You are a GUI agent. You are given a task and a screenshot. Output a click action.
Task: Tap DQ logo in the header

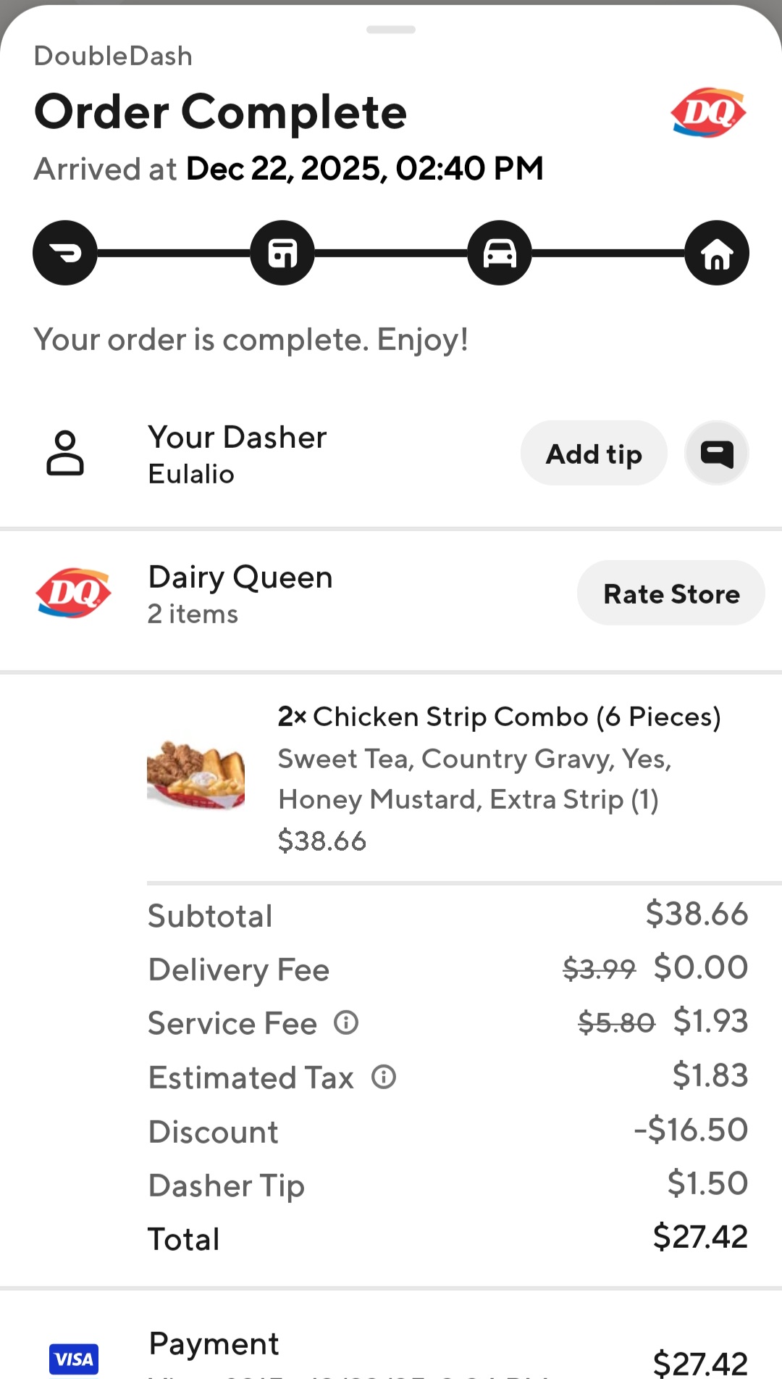(708, 113)
